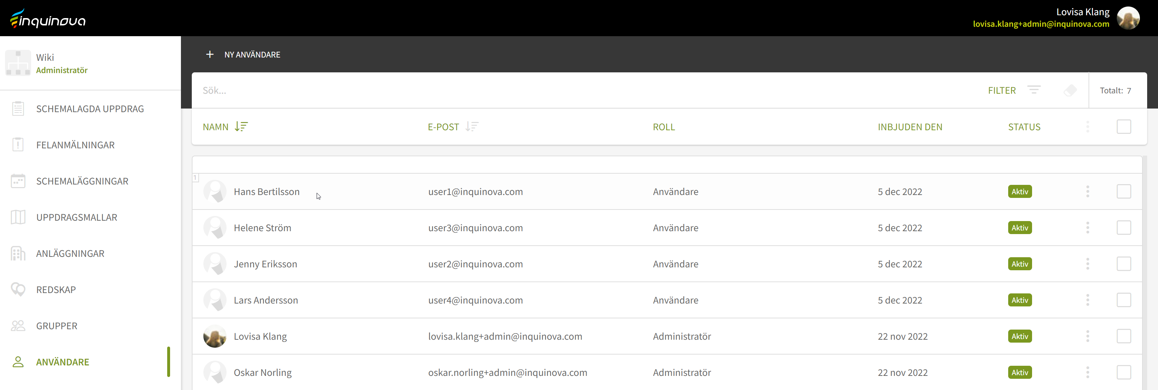Go to Schemalagda uppdrag menu item
Viewport: 1158px width, 390px height.
[90, 109]
